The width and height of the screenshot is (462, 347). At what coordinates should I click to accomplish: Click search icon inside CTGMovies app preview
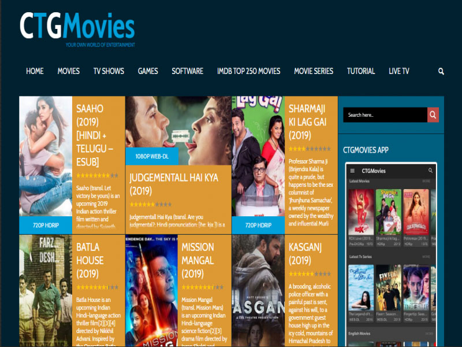[430, 171]
